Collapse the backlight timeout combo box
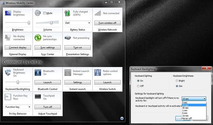This screenshot has width=213, height=125. point(204,99)
